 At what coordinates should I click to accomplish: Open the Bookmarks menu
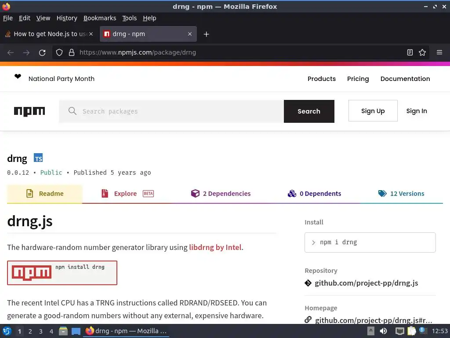click(x=100, y=18)
